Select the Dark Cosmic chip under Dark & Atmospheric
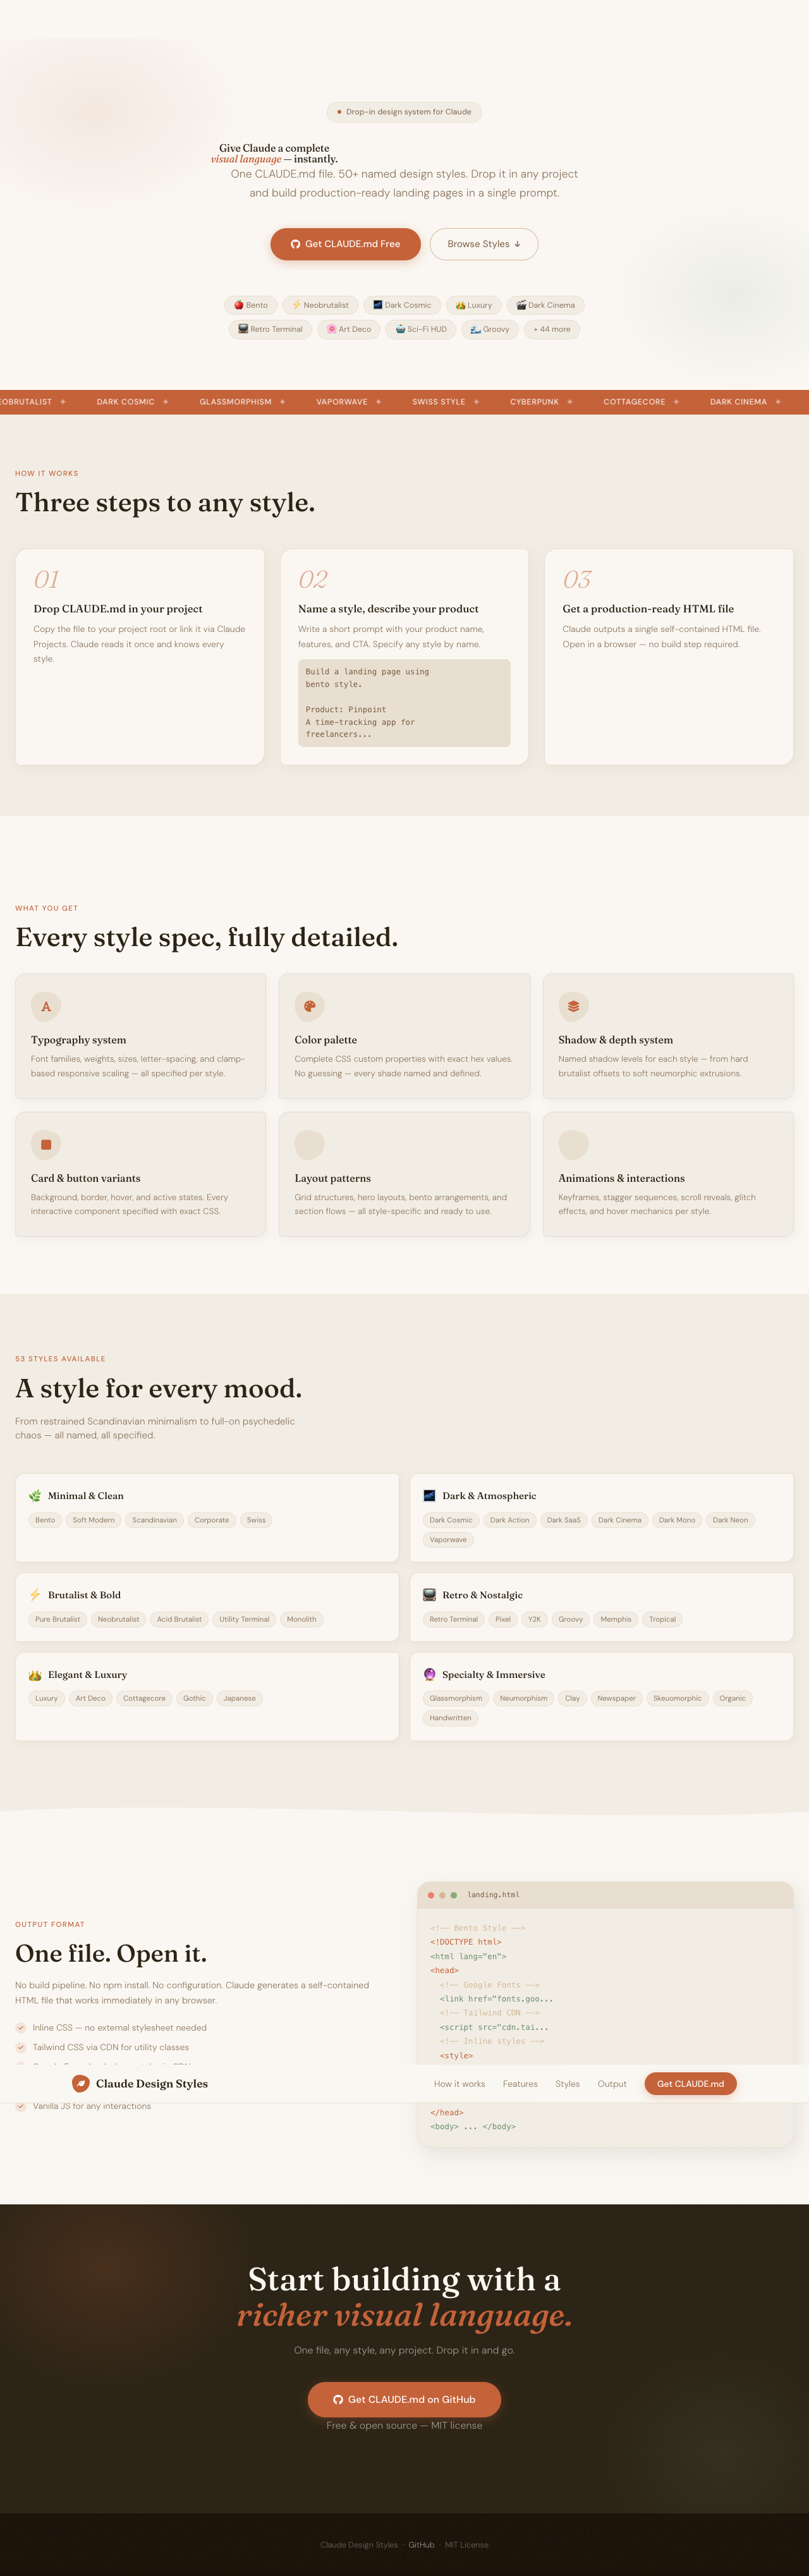The height and width of the screenshot is (2576, 809). [x=451, y=1520]
